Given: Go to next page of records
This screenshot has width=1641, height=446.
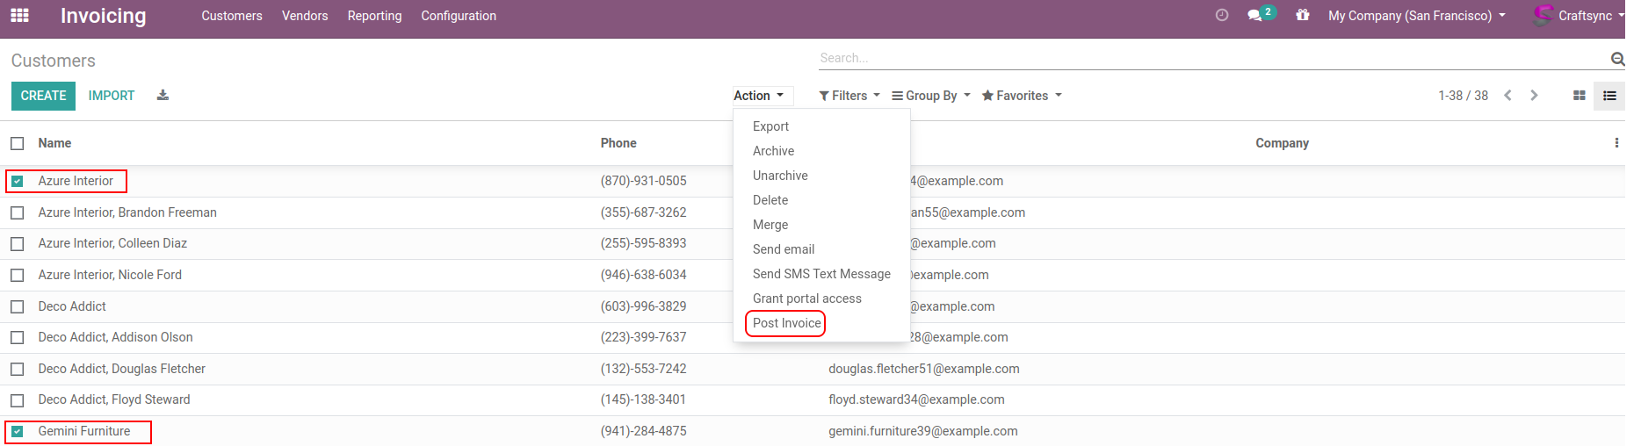Looking at the screenshot, I should click(1534, 96).
